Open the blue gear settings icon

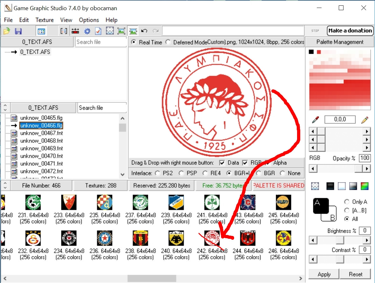click(x=87, y=31)
